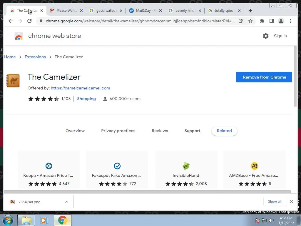
Task: Close the gucci wallpaper tab
Action: point(121,11)
